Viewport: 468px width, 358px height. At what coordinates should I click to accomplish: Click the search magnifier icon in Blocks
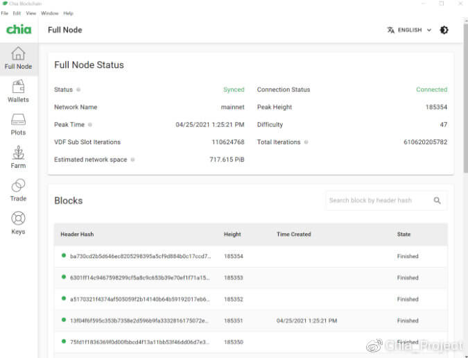point(437,201)
